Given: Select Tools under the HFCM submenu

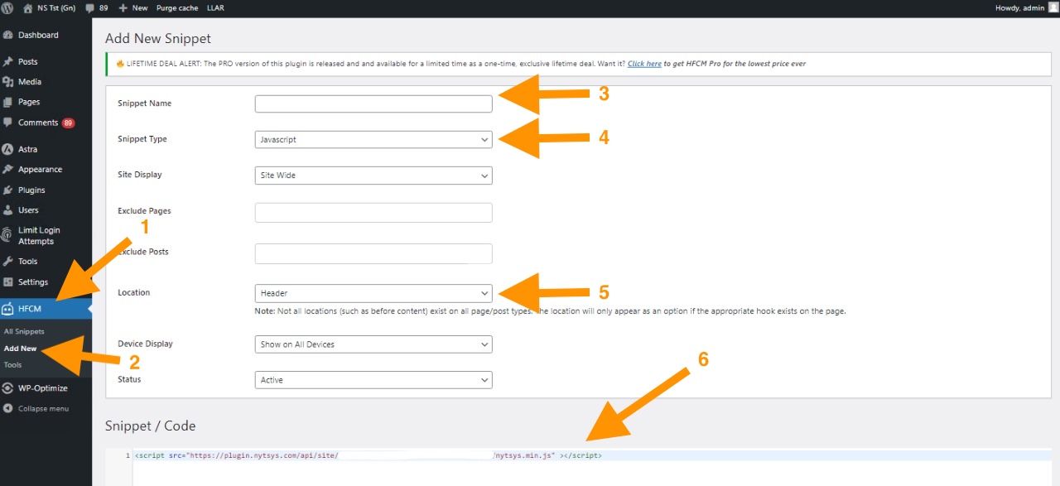Looking at the screenshot, I should [13, 365].
